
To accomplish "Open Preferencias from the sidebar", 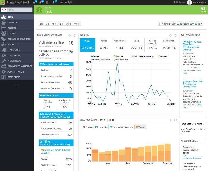I will 17,61.
